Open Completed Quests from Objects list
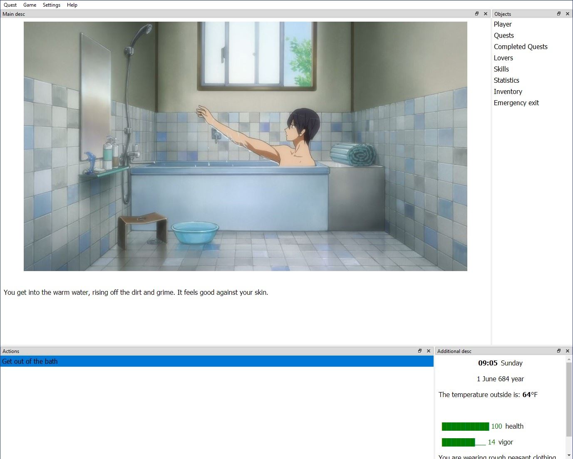The height and width of the screenshot is (459, 573). pyautogui.click(x=521, y=47)
